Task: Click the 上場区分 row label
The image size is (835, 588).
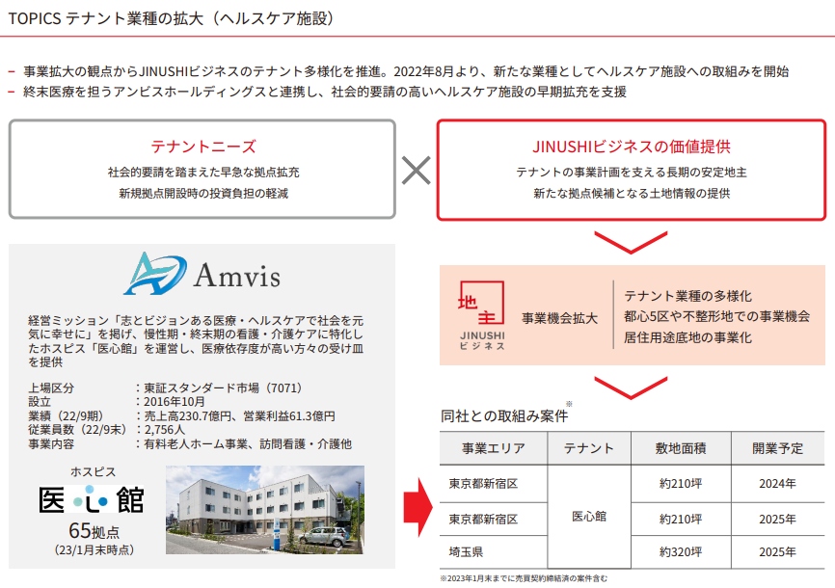Action: [51, 388]
